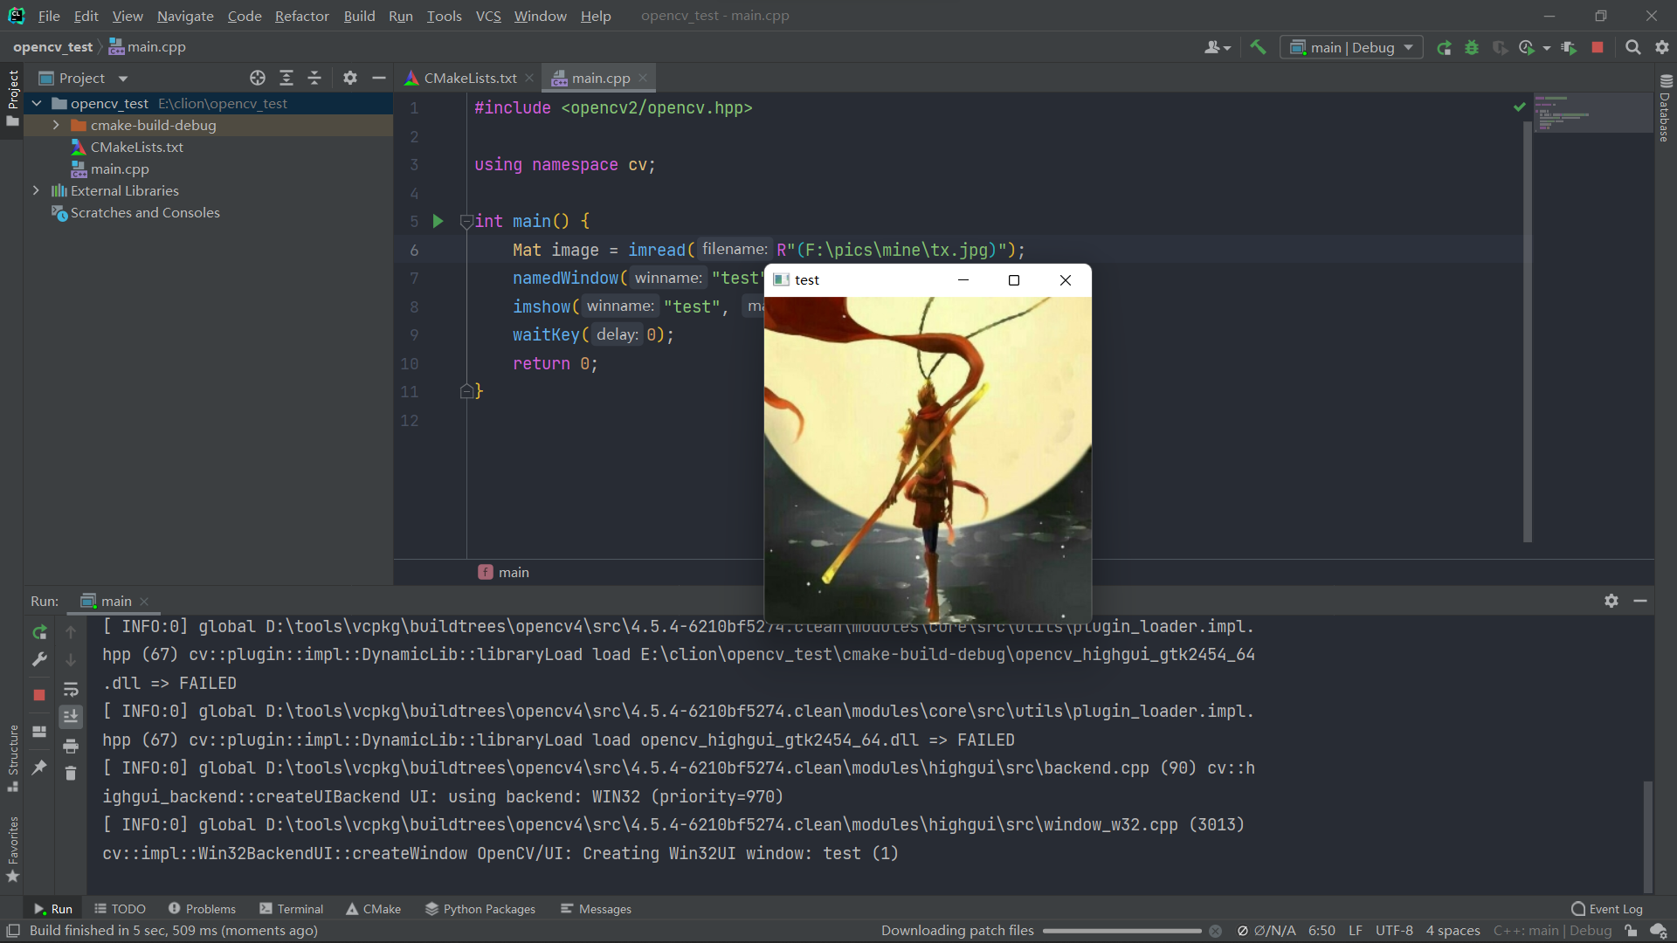The height and width of the screenshot is (943, 1677).
Task: Start debugging with the bug icon
Action: tap(1472, 48)
